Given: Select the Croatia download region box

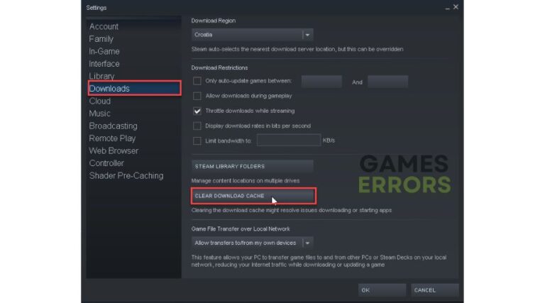Looking at the screenshot, I should (x=252, y=35).
